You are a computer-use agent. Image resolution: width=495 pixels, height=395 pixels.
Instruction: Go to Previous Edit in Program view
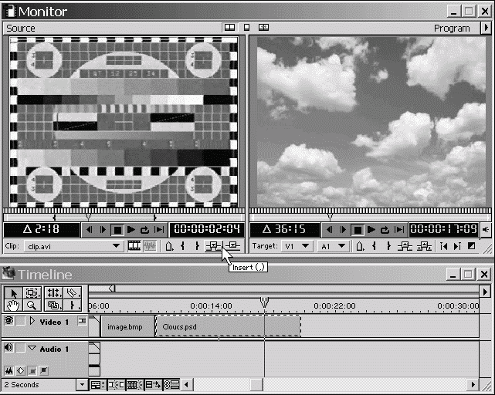click(x=443, y=246)
